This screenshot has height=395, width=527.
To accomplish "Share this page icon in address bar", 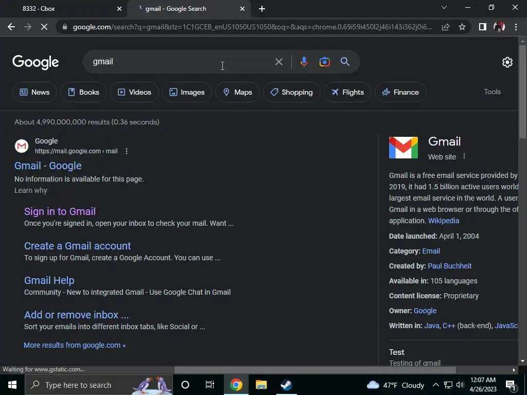I will (x=446, y=27).
